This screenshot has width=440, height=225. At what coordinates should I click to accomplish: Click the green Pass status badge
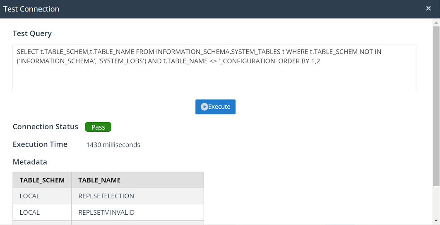98,127
